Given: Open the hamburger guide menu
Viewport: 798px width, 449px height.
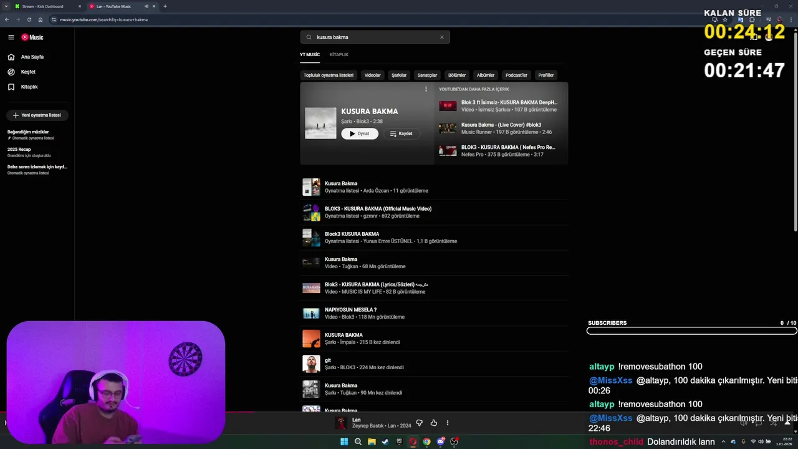Looking at the screenshot, I should pyautogui.click(x=11, y=37).
